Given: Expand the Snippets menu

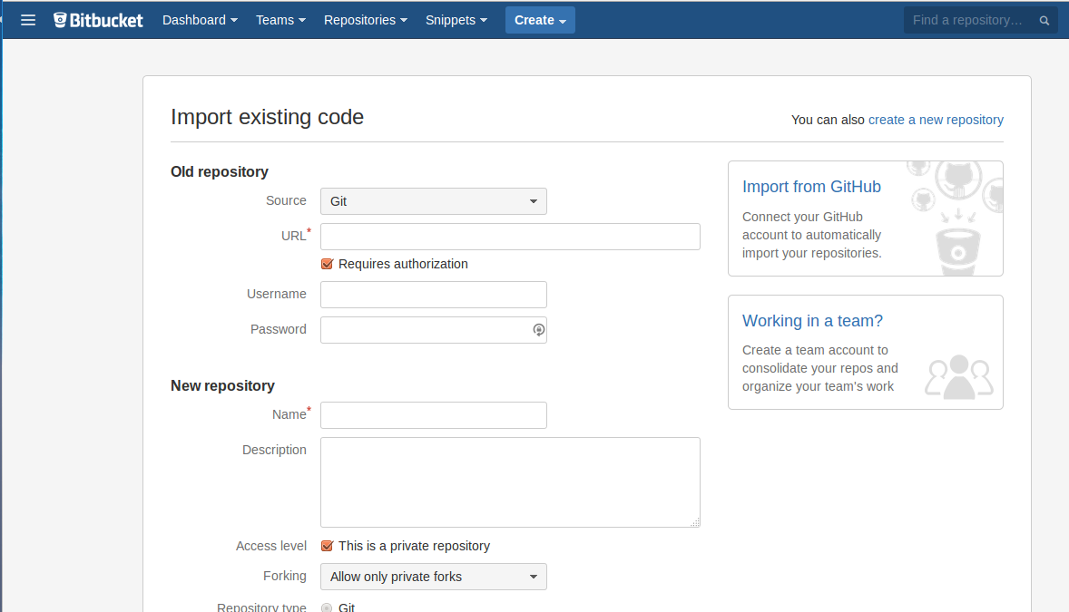Looking at the screenshot, I should pos(456,21).
